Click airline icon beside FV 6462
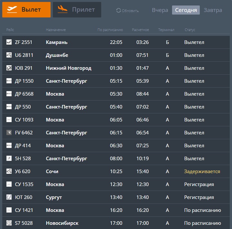This screenshot has width=232, height=229. click(x=9, y=133)
